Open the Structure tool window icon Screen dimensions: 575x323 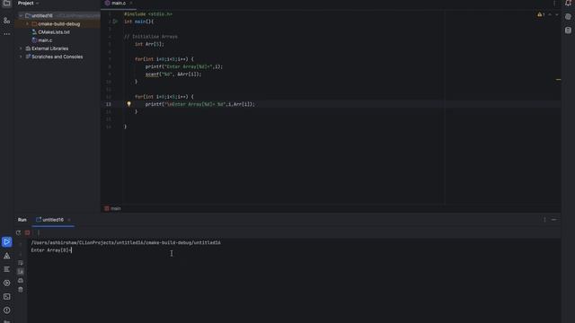point(6,21)
